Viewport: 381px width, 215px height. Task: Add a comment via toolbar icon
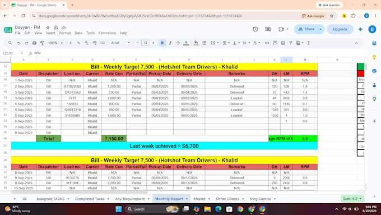tap(275, 43)
